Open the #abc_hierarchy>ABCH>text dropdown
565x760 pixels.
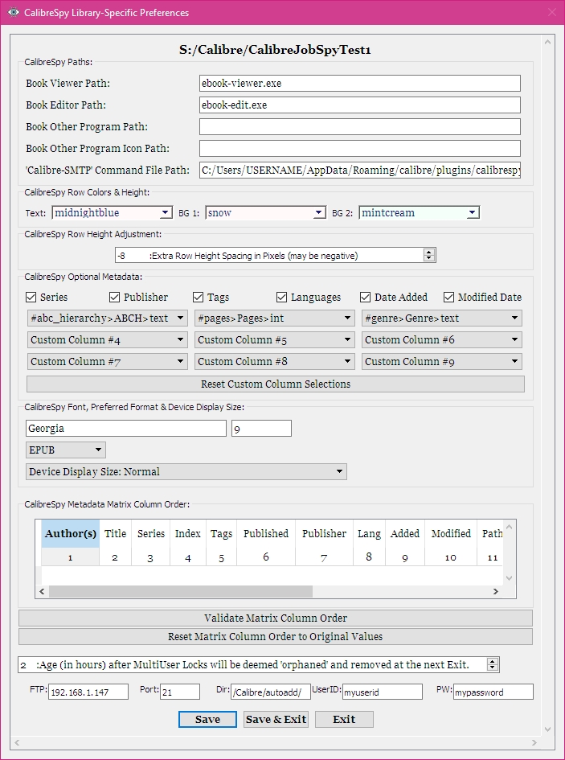[108, 318]
